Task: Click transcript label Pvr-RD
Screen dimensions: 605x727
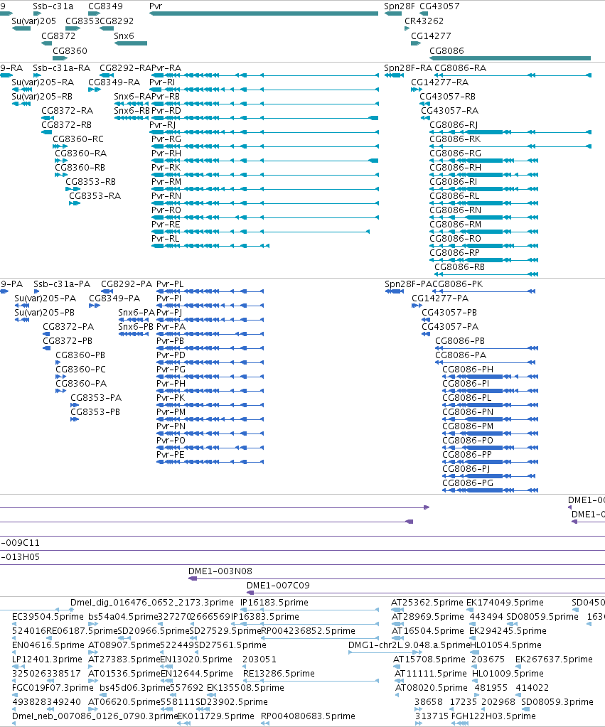Action: point(166,110)
